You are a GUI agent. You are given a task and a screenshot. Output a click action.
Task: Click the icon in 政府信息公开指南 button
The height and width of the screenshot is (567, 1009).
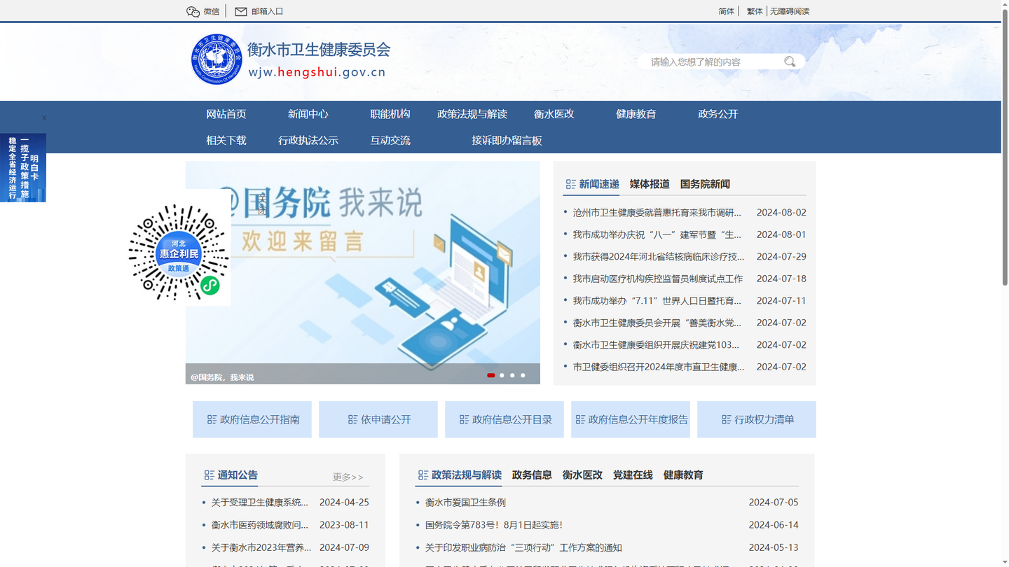tap(212, 419)
